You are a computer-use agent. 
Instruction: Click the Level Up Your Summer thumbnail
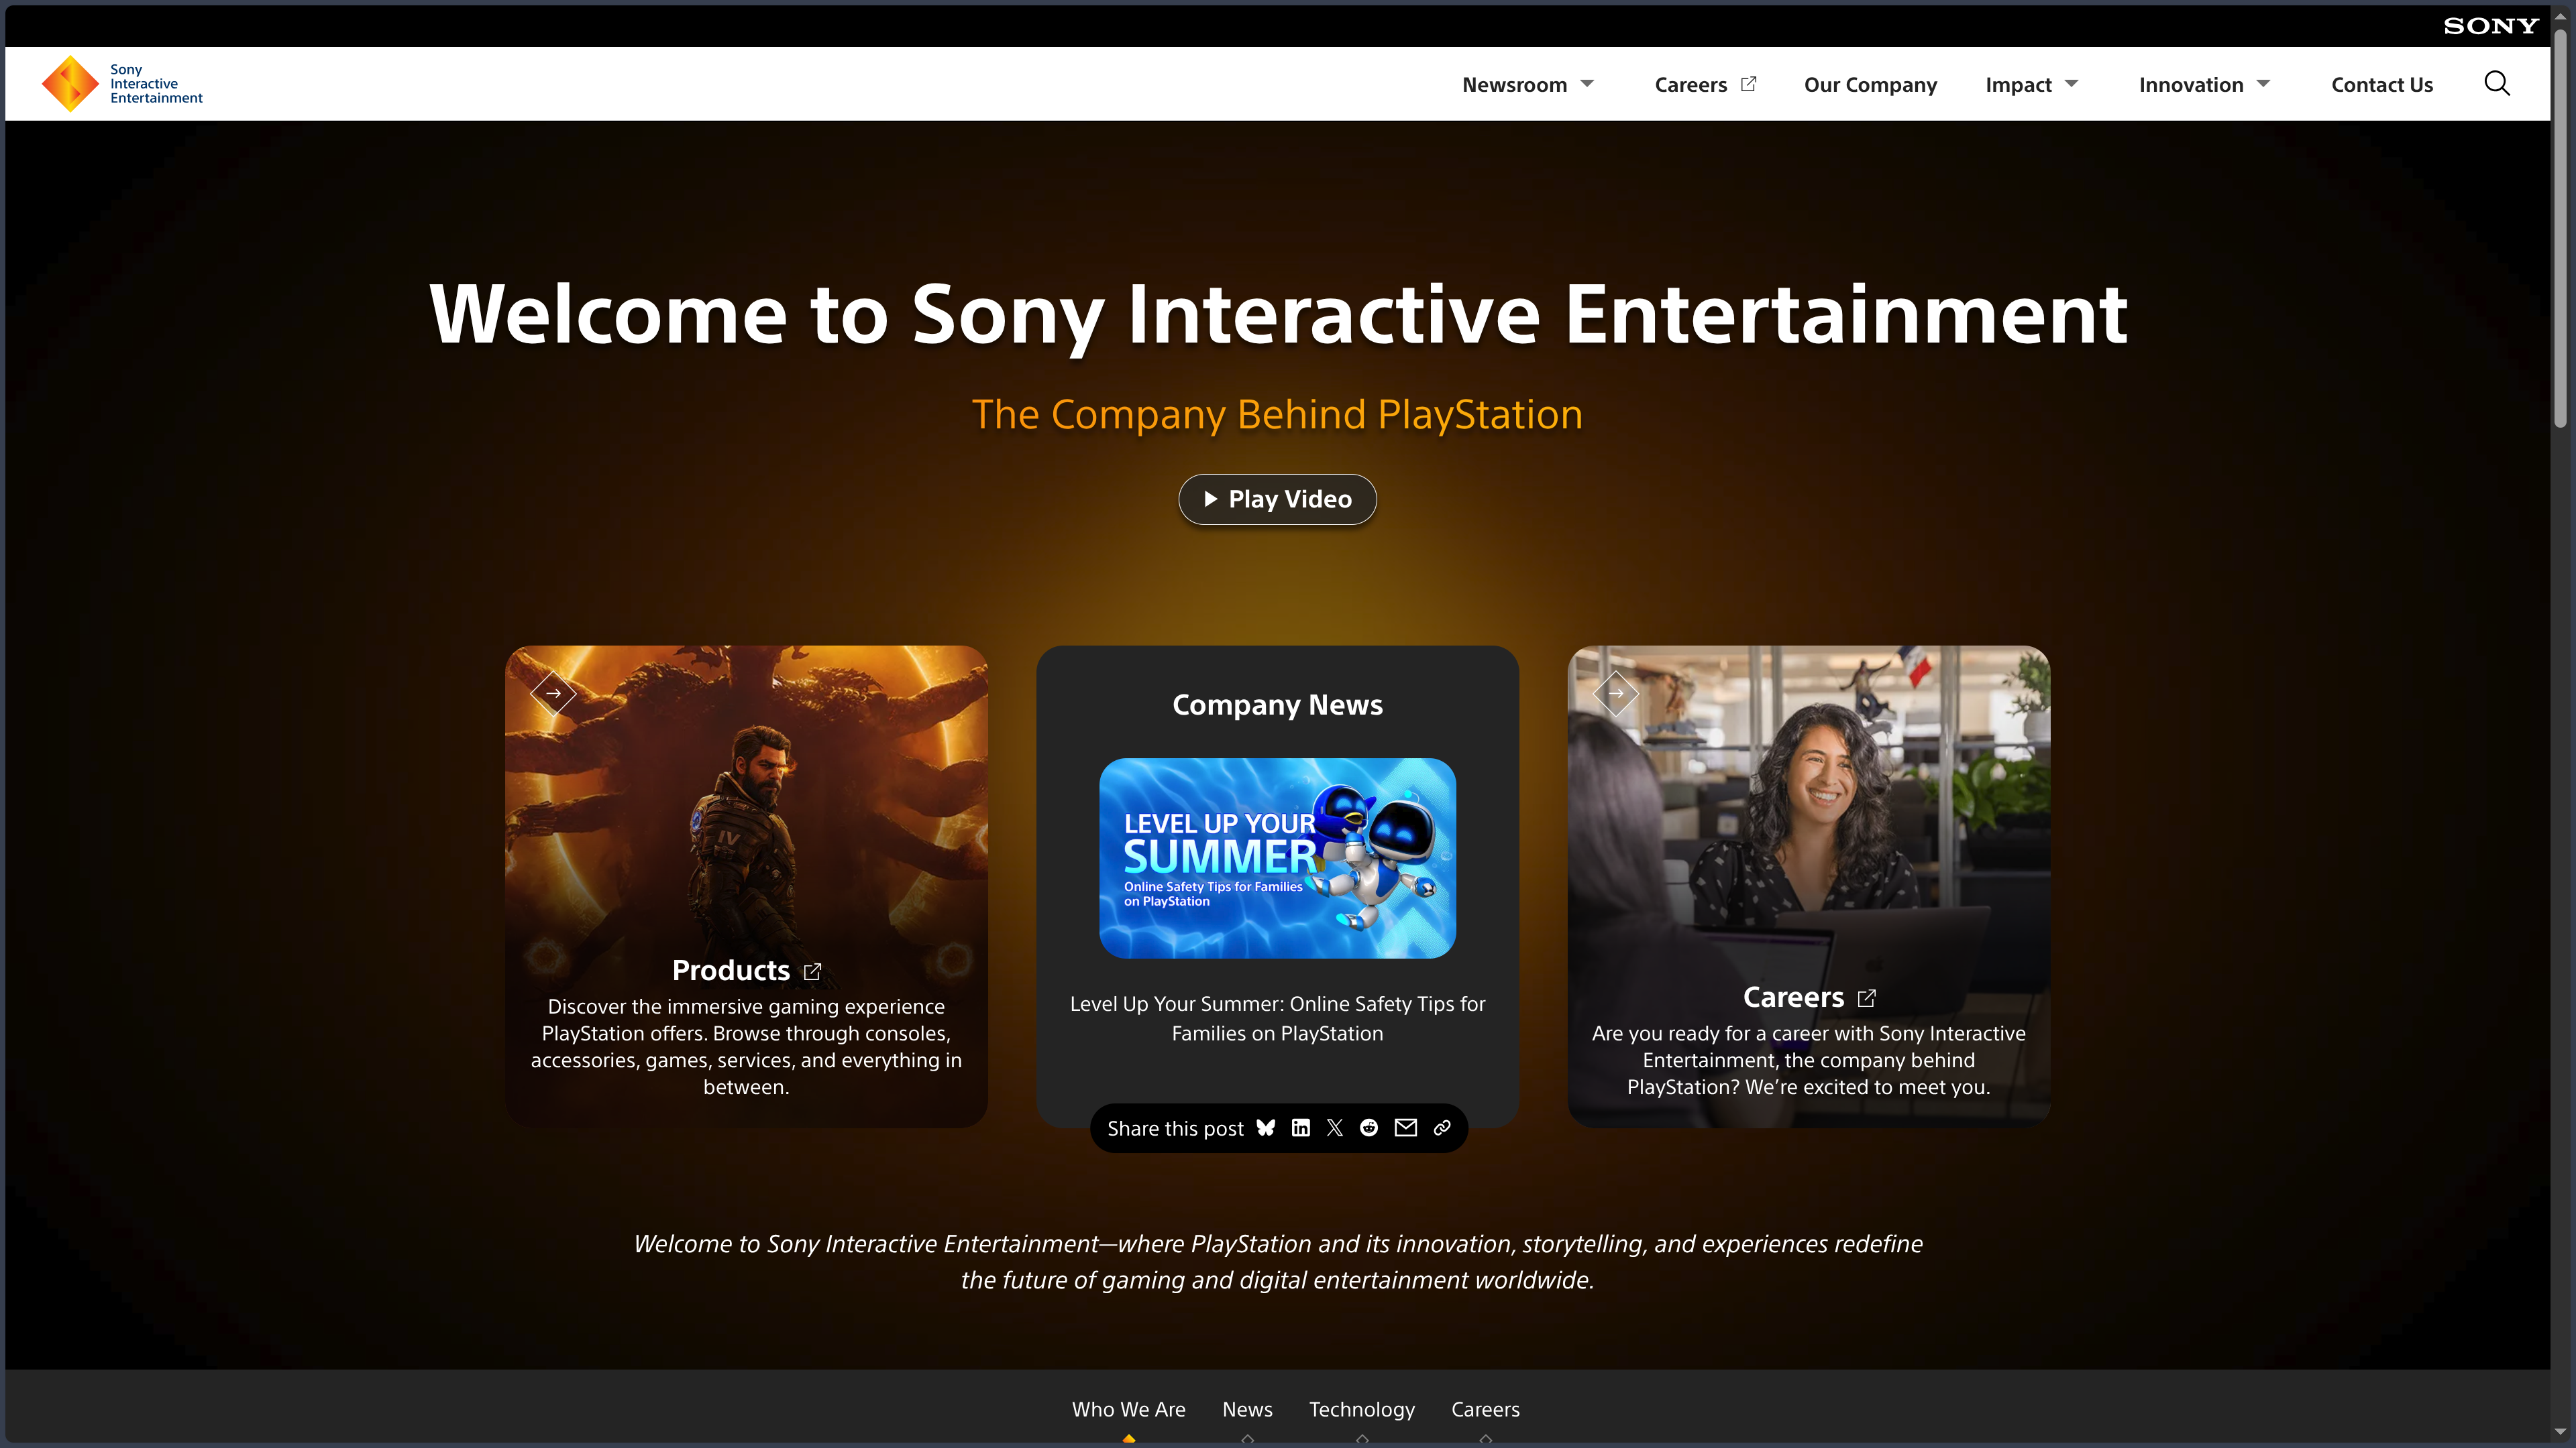tap(1277, 858)
